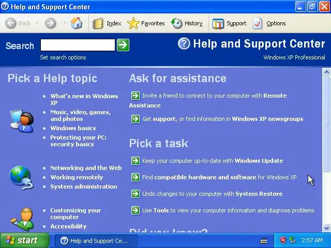Open Customizing your computer topic
Viewport: 331px width, 248px height.
(x=76, y=213)
